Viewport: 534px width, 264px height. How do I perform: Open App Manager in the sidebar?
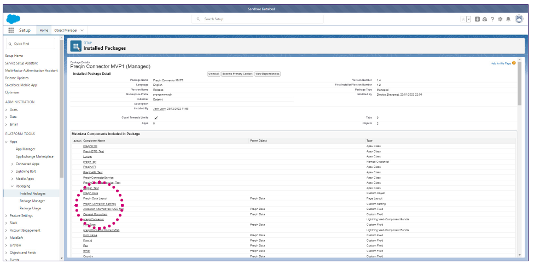coord(26,149)
